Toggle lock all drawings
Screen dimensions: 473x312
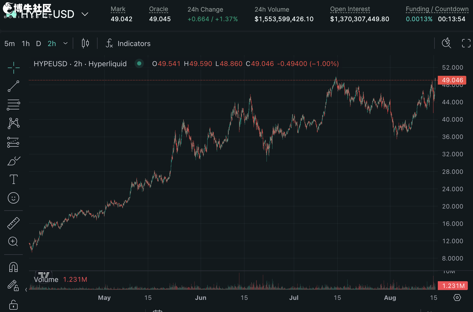13,304
